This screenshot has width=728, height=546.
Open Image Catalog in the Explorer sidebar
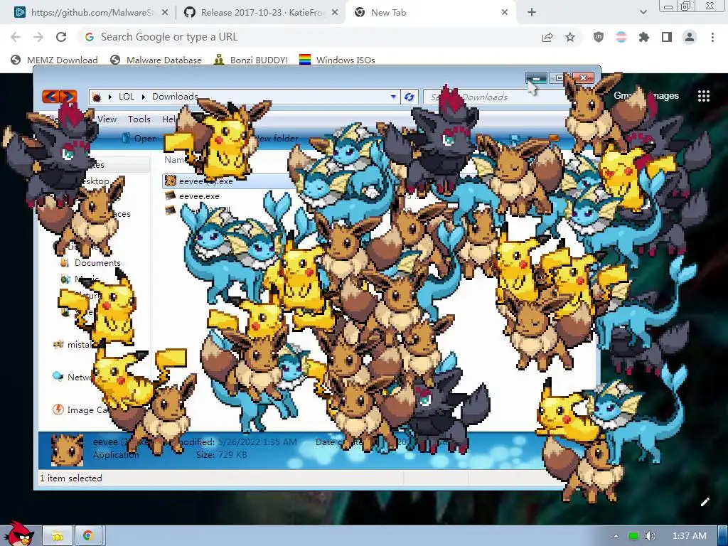point(82,410)
